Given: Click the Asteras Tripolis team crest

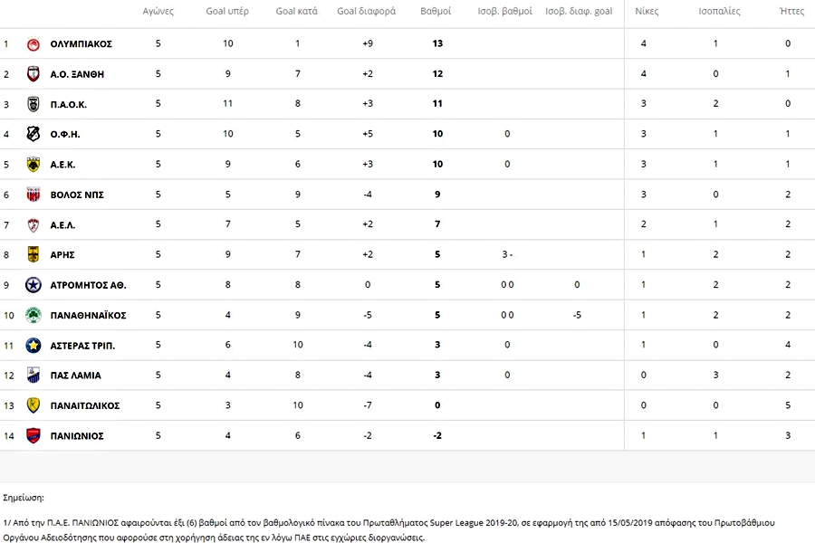Looking at the screenshot, I should [34, 345].
